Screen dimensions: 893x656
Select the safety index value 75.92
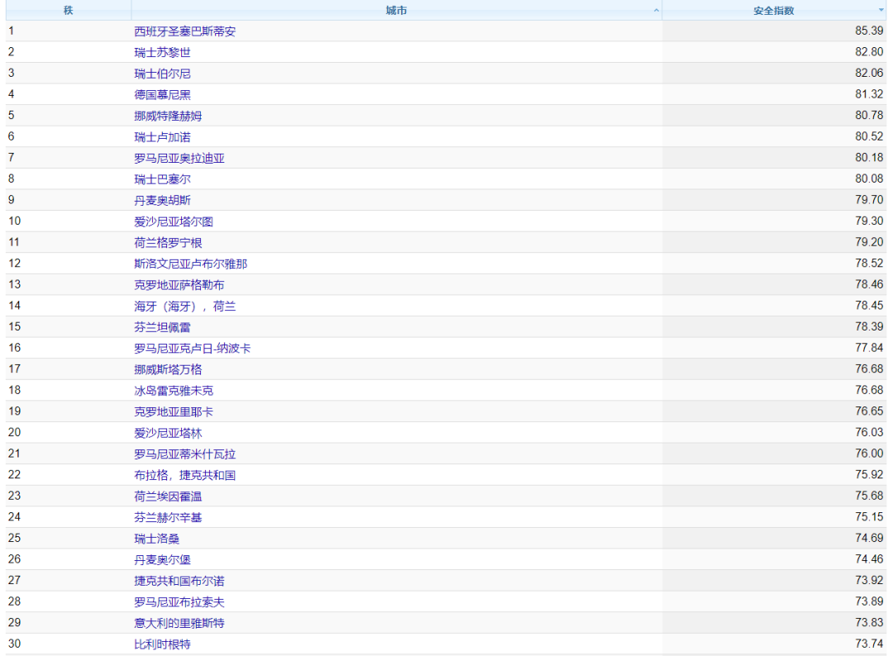point(869,474)
